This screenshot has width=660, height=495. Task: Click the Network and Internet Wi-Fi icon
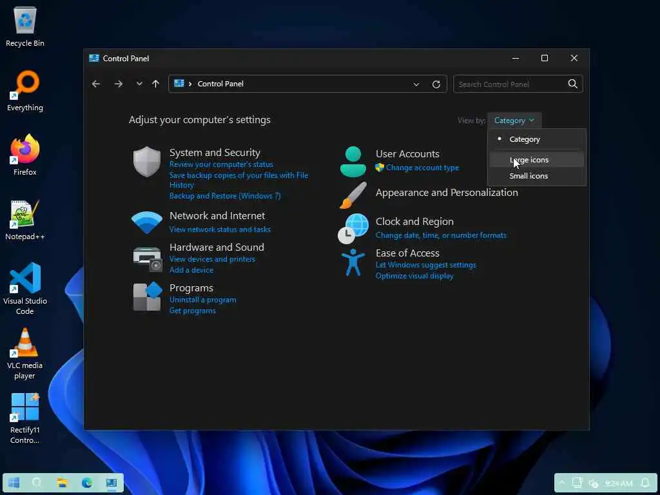click(x=147, y=222)
